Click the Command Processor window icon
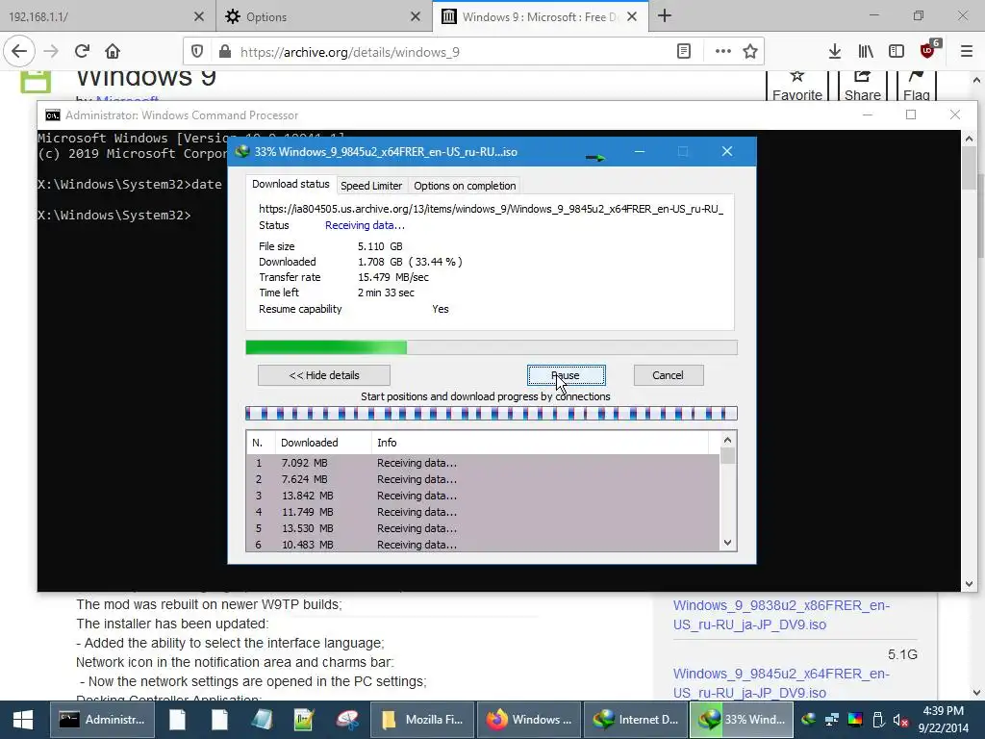Viewport: 985px width, 739px height. pos(53,115)
